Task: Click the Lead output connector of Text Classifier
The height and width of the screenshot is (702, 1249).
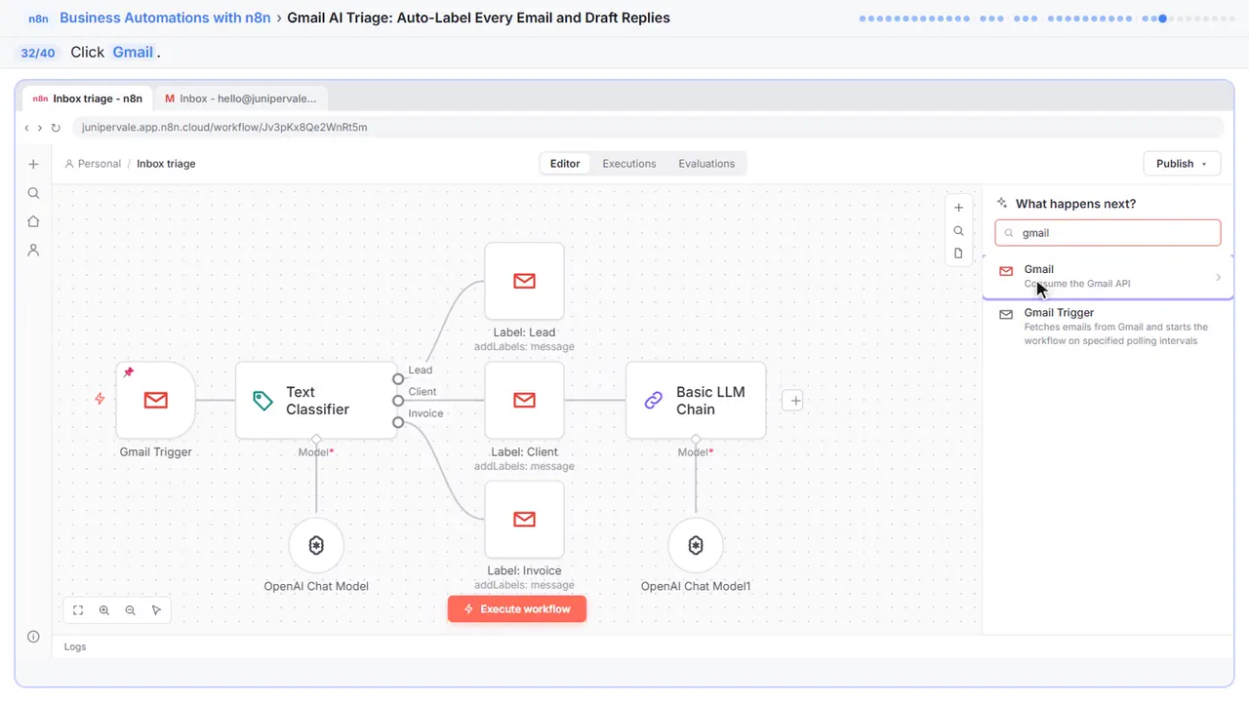Action: pyautogui.click(x=398, y=378)
